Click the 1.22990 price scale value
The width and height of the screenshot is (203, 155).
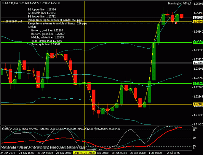pos(198,78)
